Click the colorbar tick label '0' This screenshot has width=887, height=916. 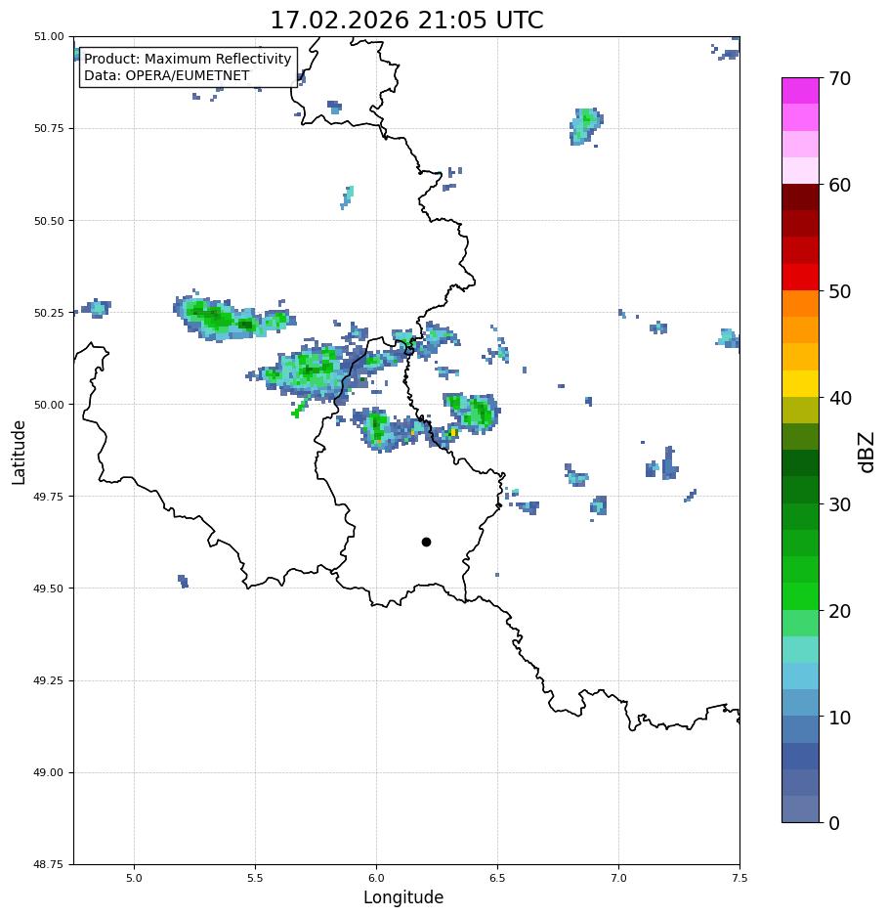834,823
